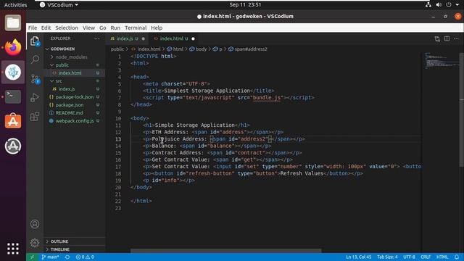Screen dimensions: 464x261
Task: Open the volume indicator in top bar
Action: pyautogui.click(x=439, y=5)
